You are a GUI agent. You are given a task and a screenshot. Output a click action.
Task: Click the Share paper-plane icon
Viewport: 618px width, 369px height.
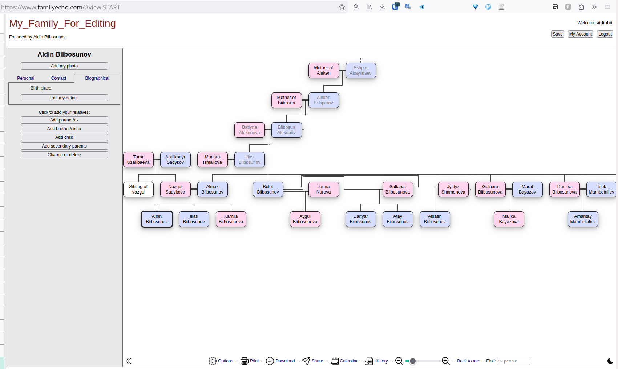[x=306, y=361]
